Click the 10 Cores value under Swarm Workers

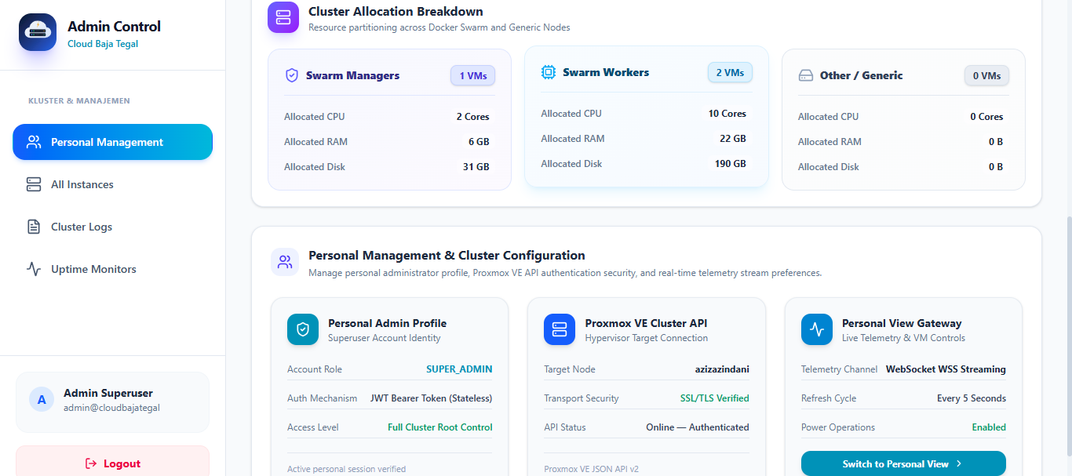coord(727,114)
